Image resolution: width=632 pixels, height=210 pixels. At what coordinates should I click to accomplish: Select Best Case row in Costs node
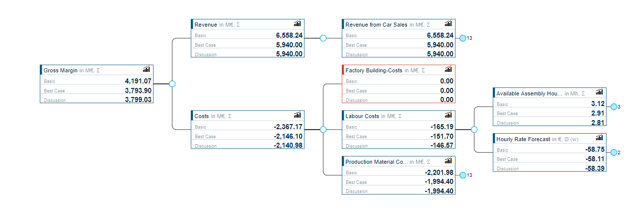click(x=248, y=136)
